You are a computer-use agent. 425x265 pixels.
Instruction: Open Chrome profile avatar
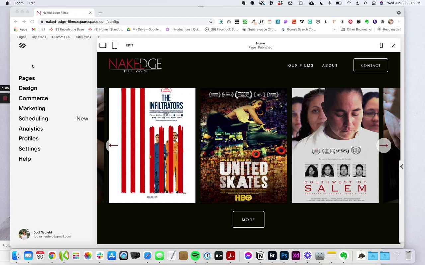391,22
